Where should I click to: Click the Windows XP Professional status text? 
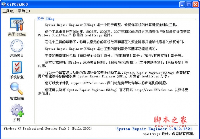(x=48, y=128)
